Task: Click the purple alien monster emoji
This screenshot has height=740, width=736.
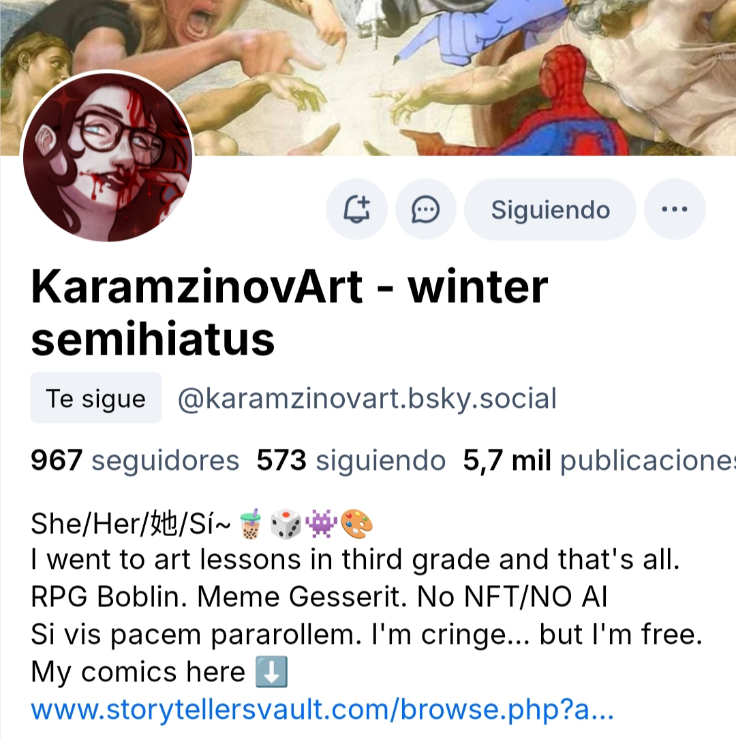Action: click(321, 523)
